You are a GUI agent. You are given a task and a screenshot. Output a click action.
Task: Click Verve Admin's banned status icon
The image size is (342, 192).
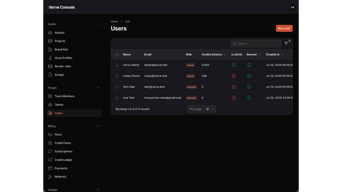point(249,65)
